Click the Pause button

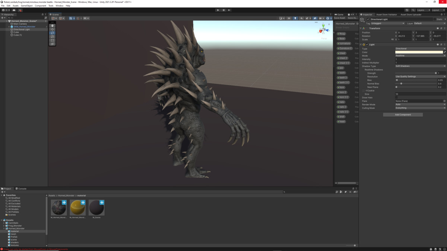[223, 10]
